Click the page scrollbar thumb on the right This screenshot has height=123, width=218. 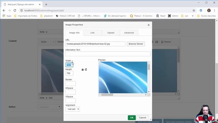[217, 88]
